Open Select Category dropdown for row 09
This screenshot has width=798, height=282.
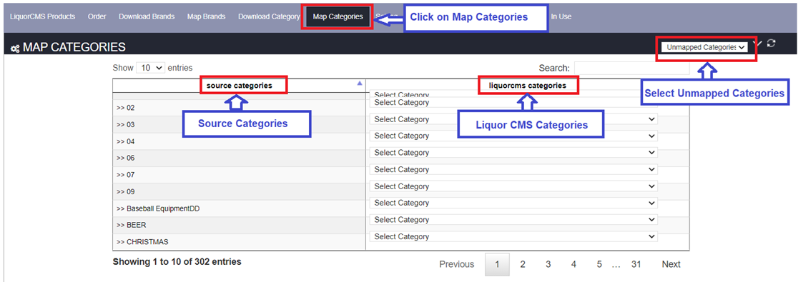[x=513, y=186]
